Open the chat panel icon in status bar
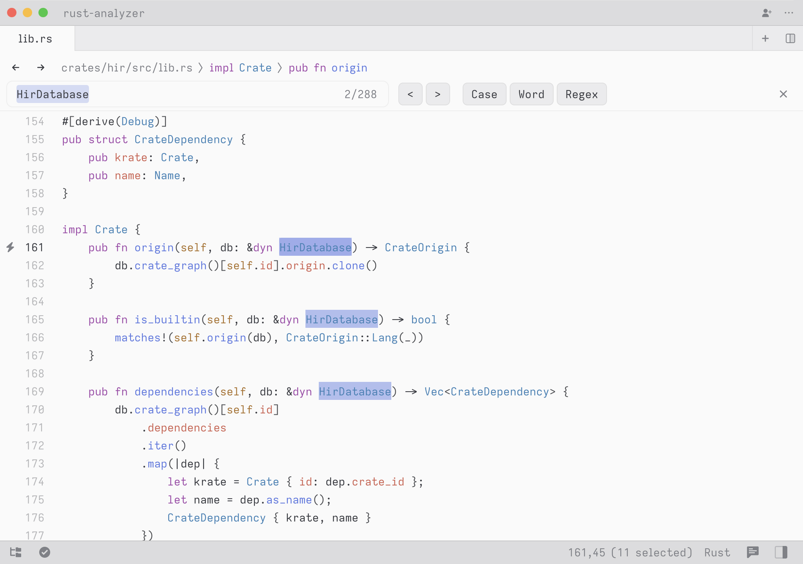This screenshot has width=803, height=564. (753, 552)
